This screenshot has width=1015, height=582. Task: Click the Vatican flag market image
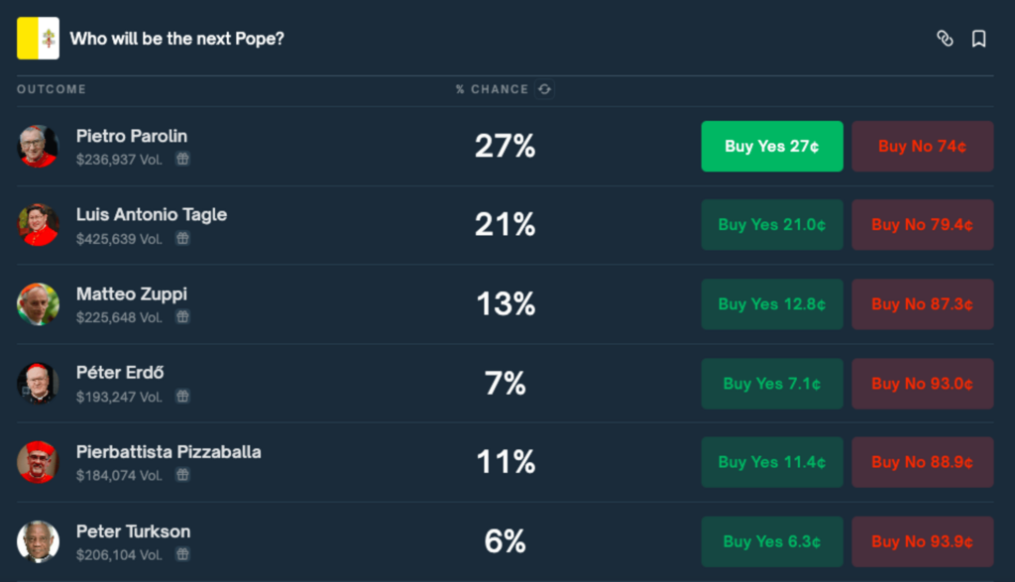click(x=38, y=39)
